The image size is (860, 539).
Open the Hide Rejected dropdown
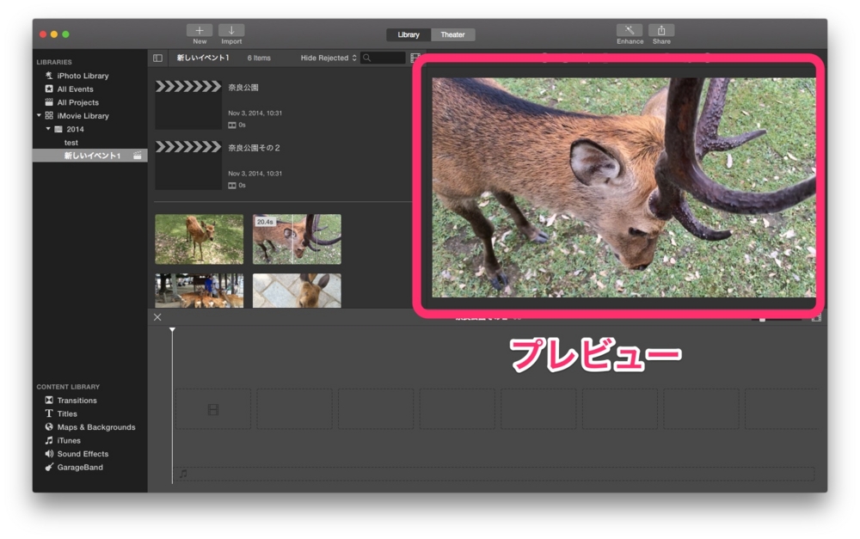(x=329, y=58)
